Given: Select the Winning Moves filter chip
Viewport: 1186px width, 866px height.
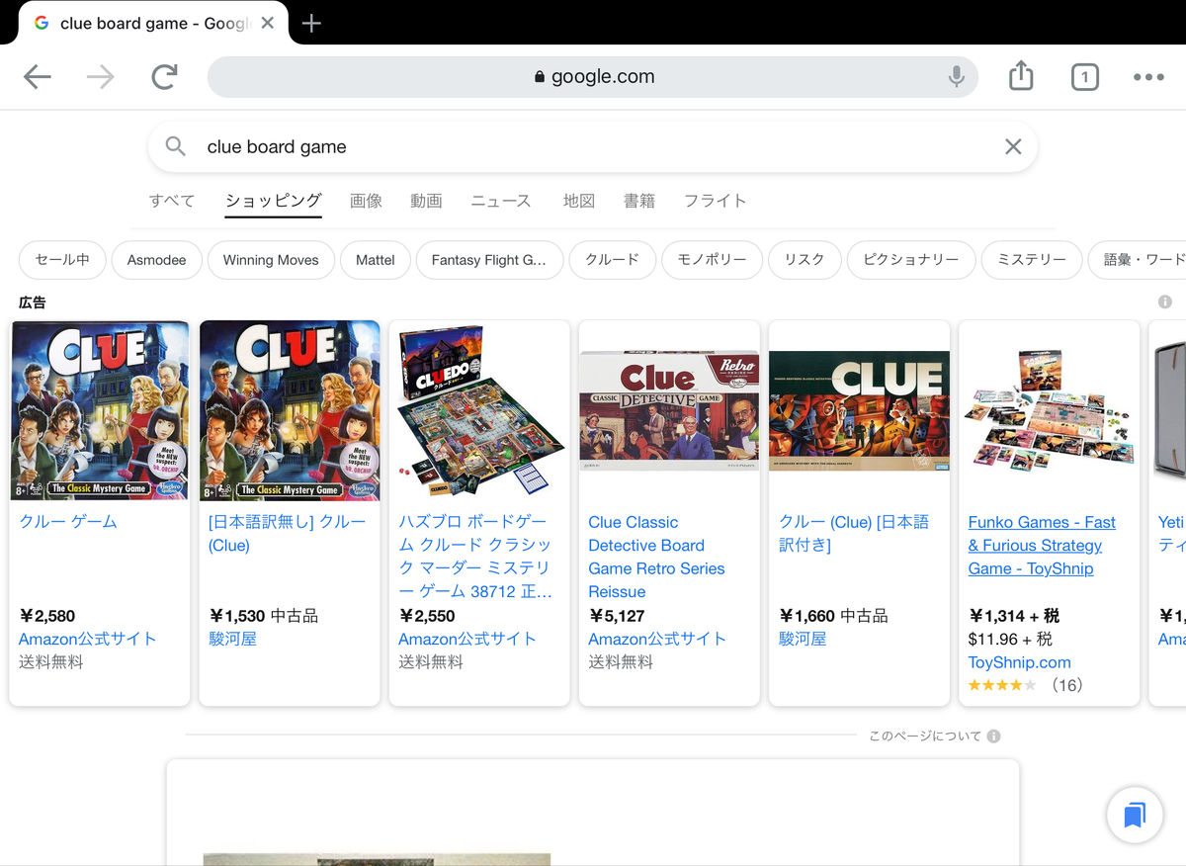Looking at the screenshot, I should (271, 260).
